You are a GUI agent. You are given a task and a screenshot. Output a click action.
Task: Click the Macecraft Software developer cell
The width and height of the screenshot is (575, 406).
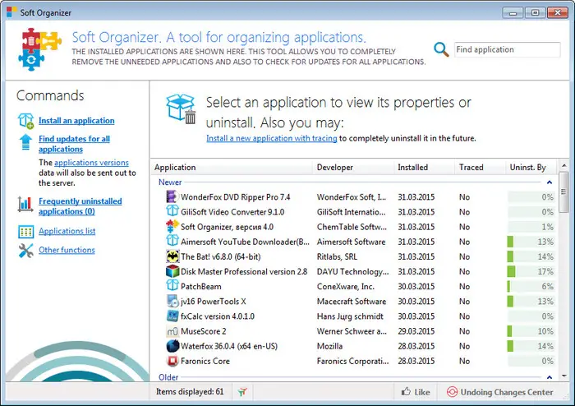352,302
